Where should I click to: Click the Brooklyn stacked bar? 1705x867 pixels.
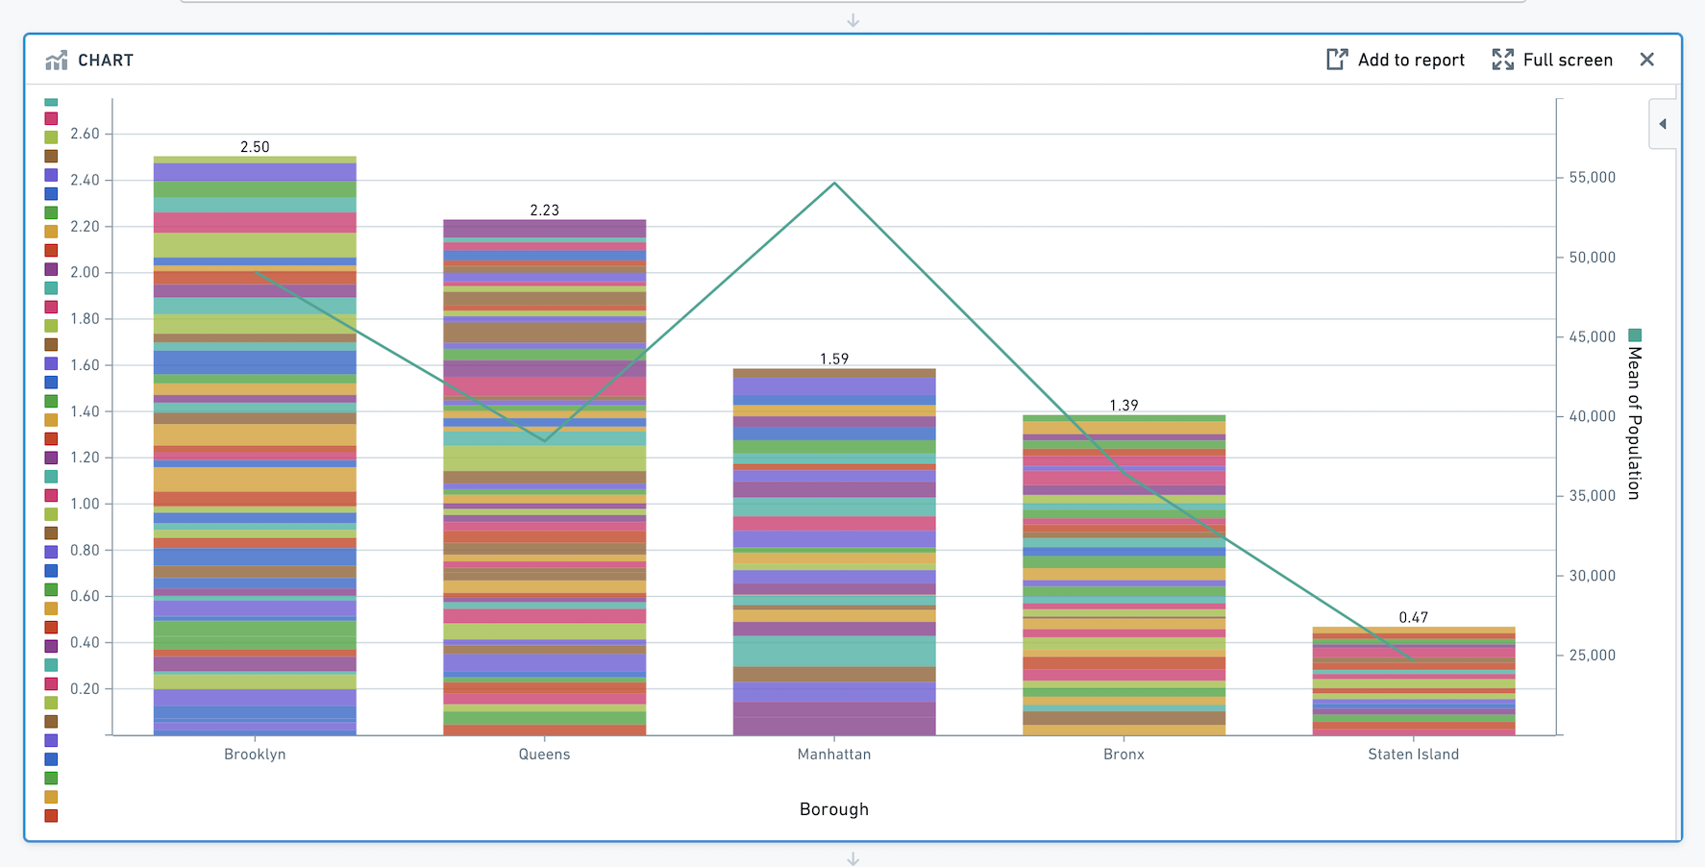point(255,446)
